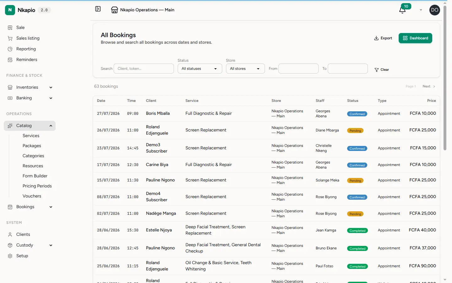Click Pending badge in 26/07/2026 row
Image resolution: width=452 pixels, height=283 pixels.
tap(355, 131)
